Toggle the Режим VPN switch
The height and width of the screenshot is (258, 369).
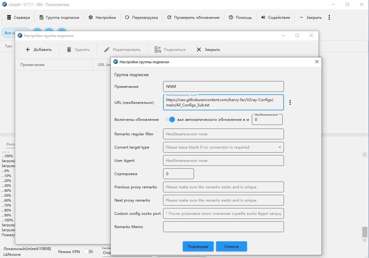88,252
